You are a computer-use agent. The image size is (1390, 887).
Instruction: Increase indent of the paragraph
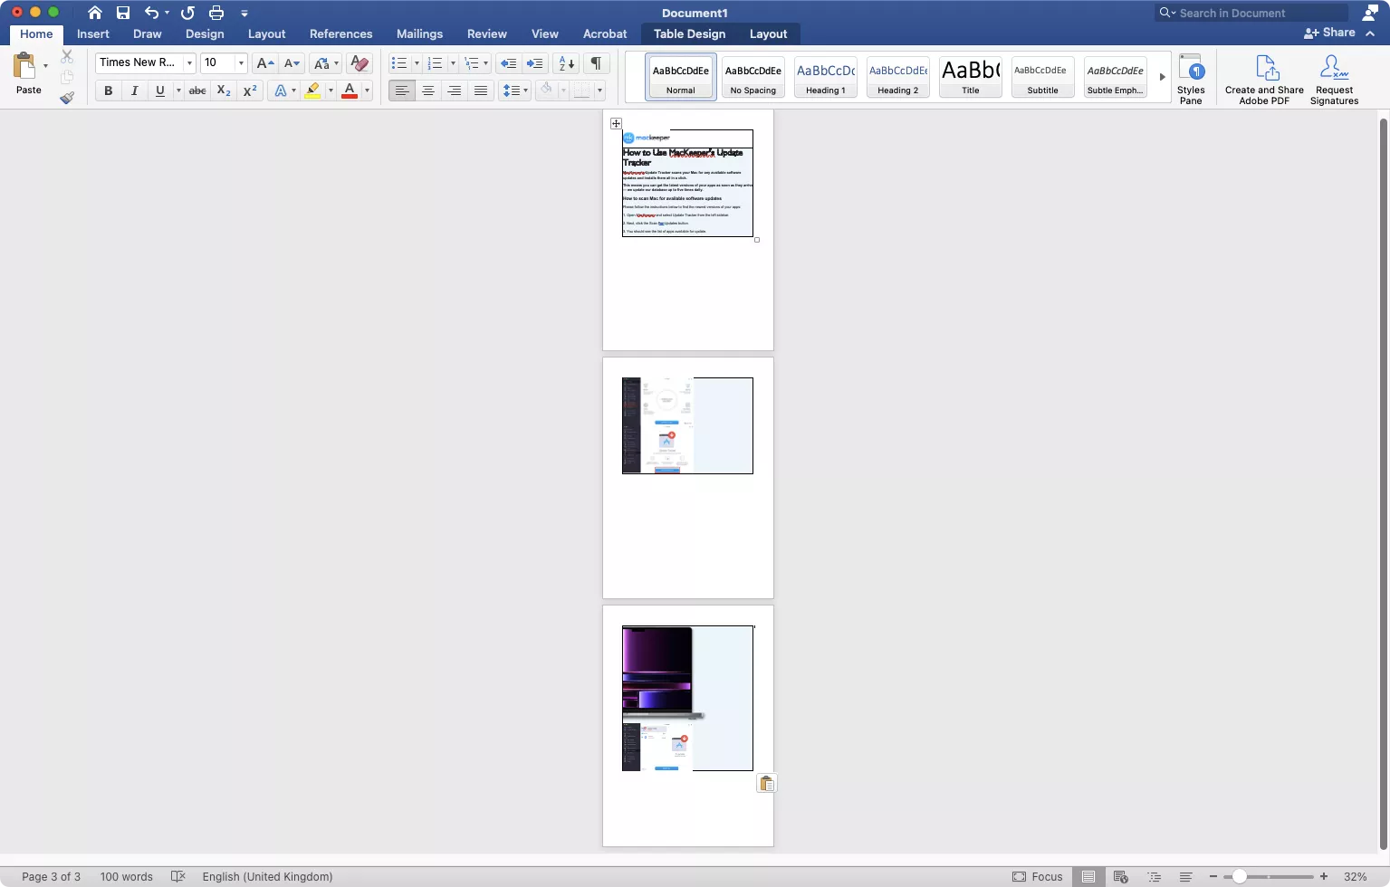[535, 63]
